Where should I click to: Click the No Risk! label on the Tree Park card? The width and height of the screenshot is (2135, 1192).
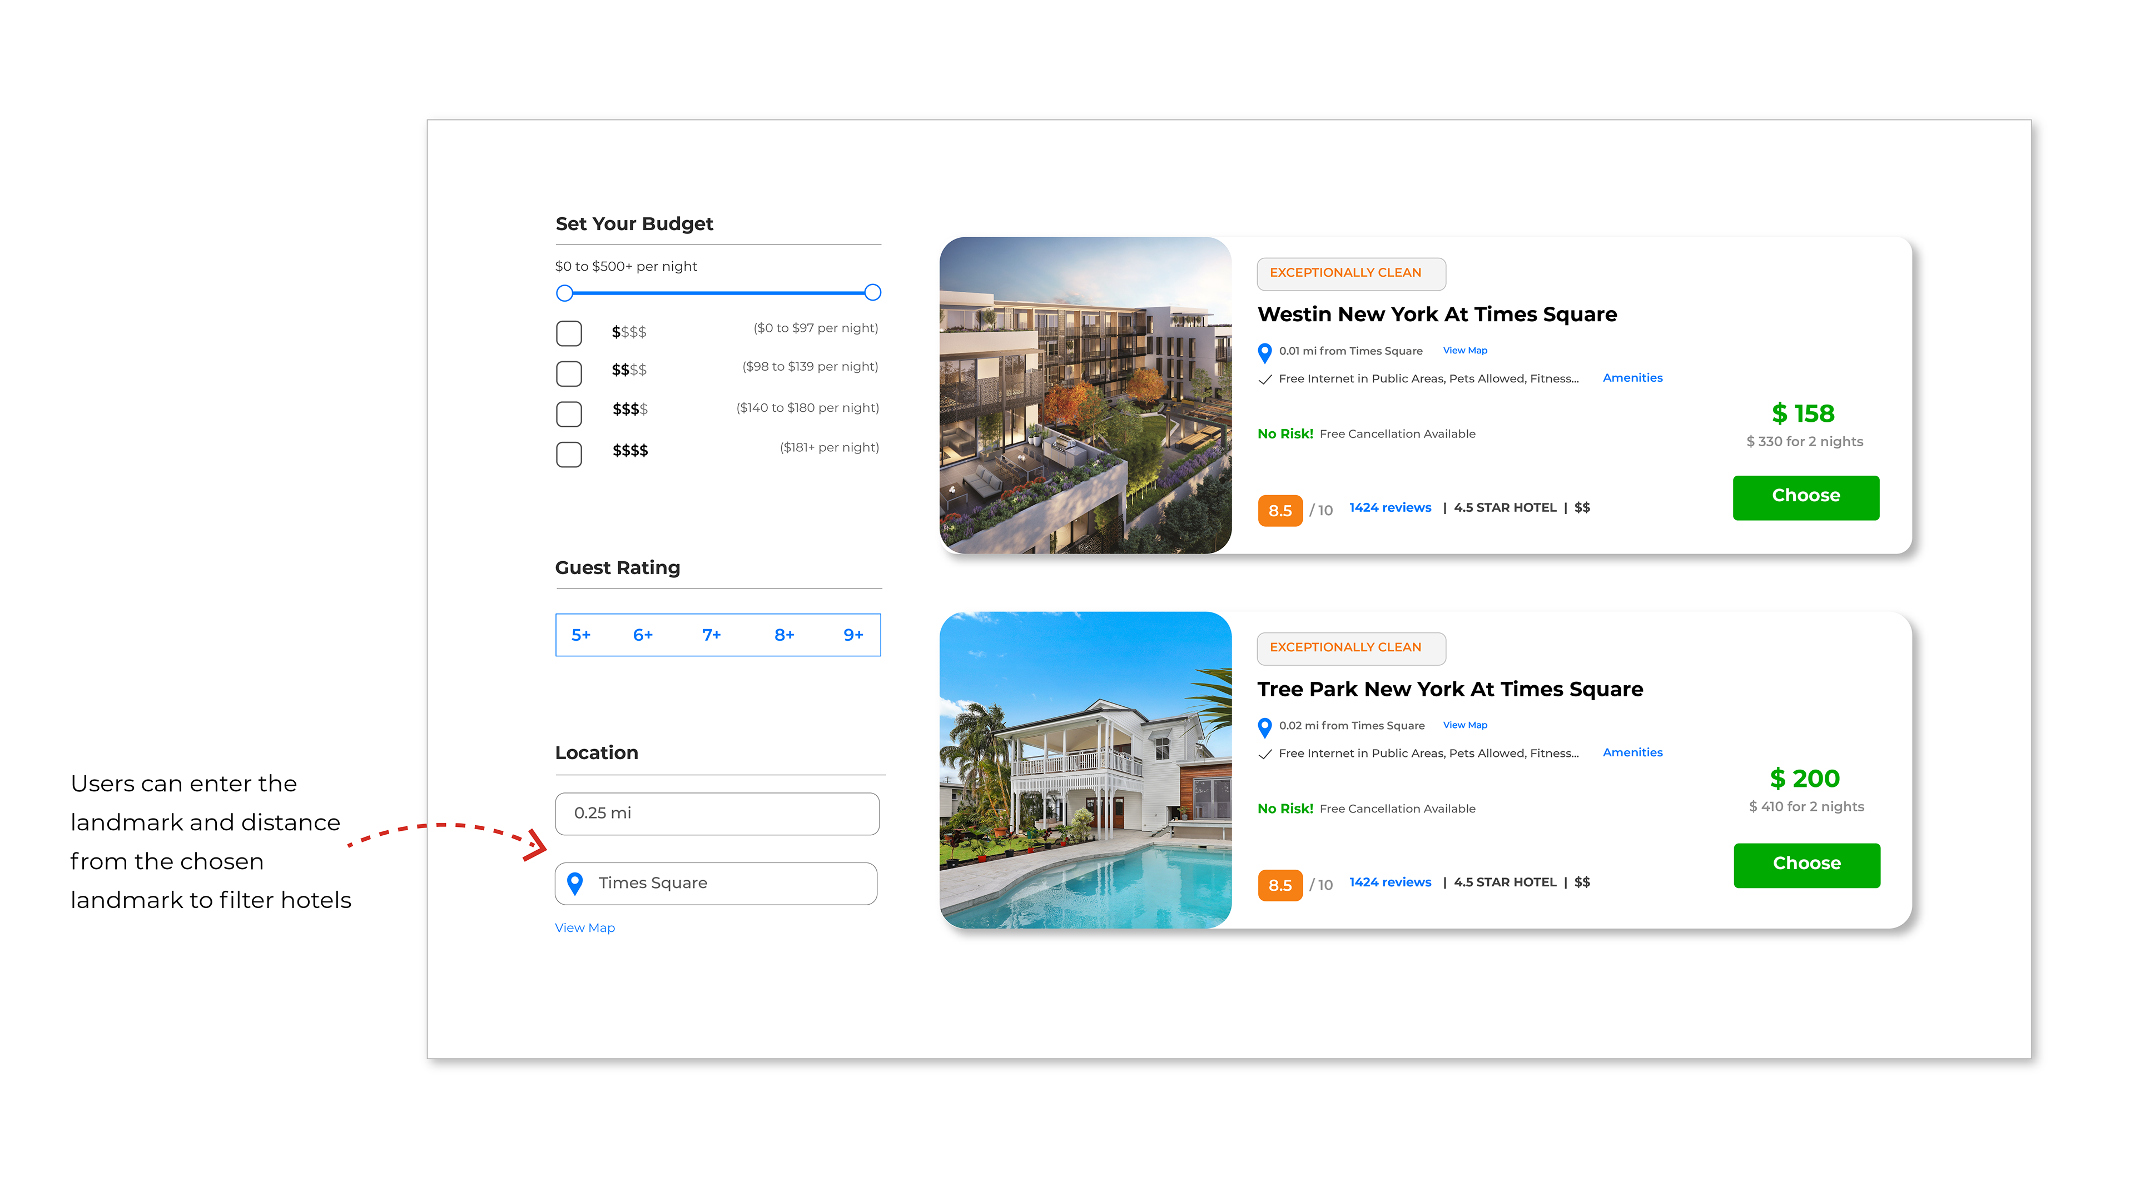(1285, 809)
